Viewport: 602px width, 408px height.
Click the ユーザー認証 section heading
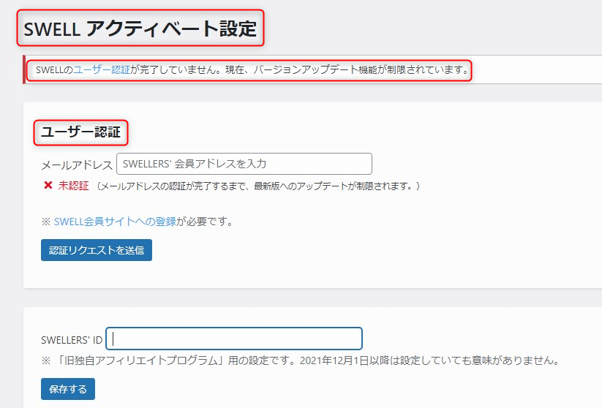(80, 132)
